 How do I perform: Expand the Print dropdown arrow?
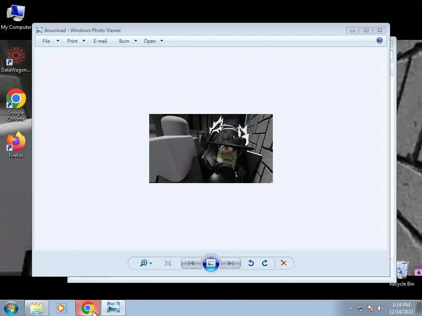(84, 41)
